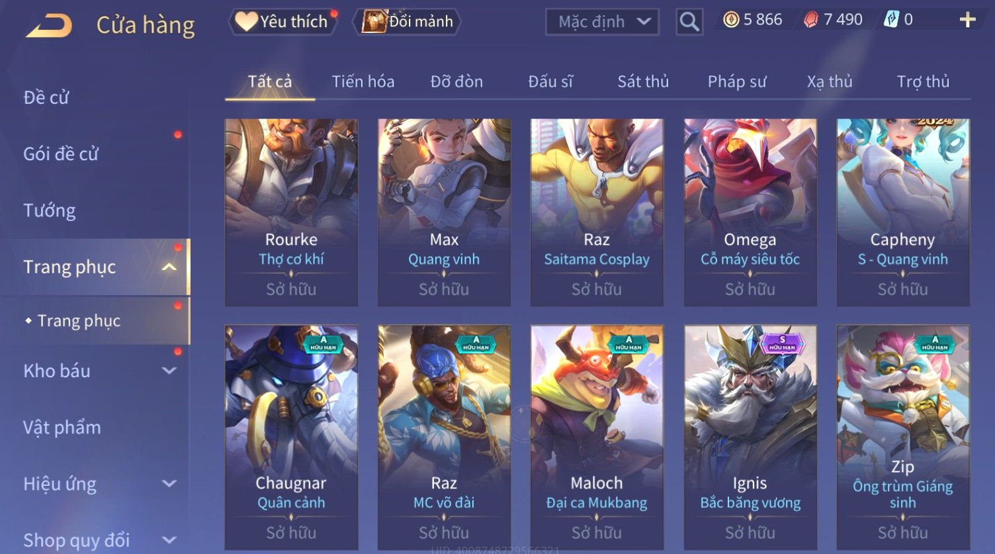This screenshot has width=995, height=554.
Task: Open Đổi mảnh fragment exchange
Action: pyautogui.click(x=408, y=21)
